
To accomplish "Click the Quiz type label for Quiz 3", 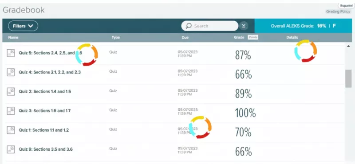I will tap(113, 110).
